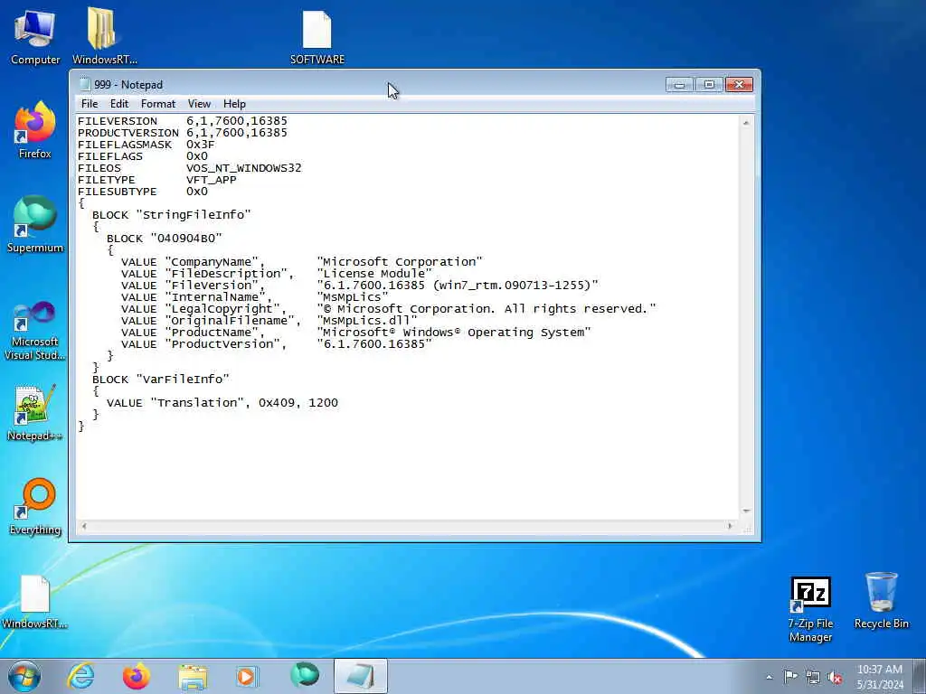Viewport: 926px width, 694px height.
Task: Launch the Notepad++ desktop shortcut
Action: pyautogui.click(x=35, y=412)
